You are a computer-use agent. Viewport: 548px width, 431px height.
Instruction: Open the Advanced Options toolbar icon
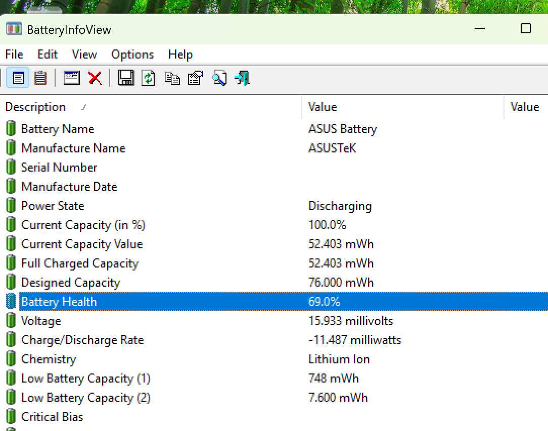[x=196, y=78]
